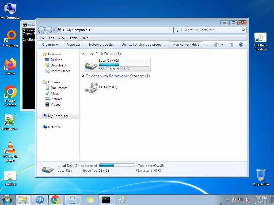Refresh the My Computer address bar
The image size is (274, 205).
coord(177,30)
